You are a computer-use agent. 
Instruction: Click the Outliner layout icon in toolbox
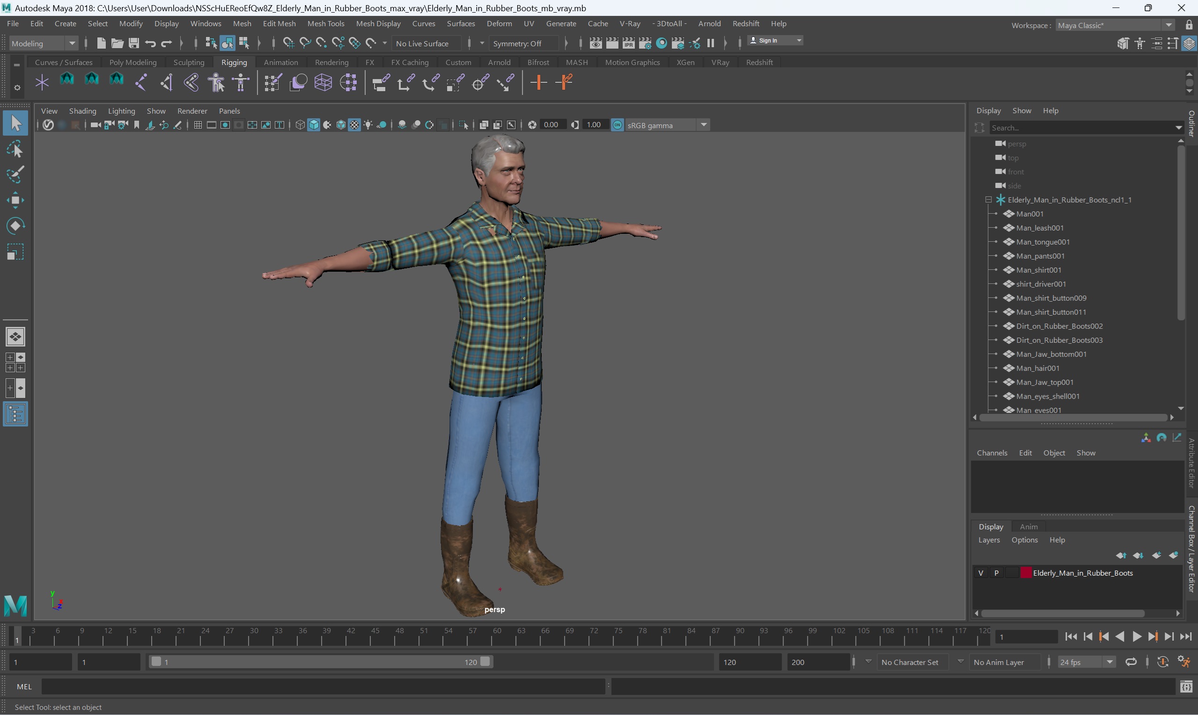15,414
